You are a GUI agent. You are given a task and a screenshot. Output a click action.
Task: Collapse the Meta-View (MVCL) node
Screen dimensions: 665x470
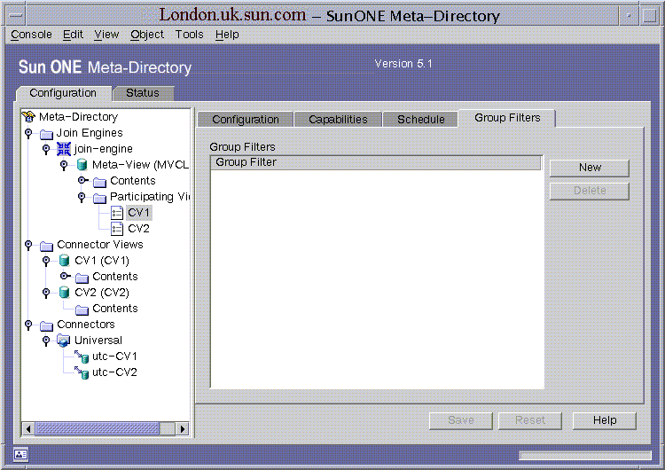64,165
